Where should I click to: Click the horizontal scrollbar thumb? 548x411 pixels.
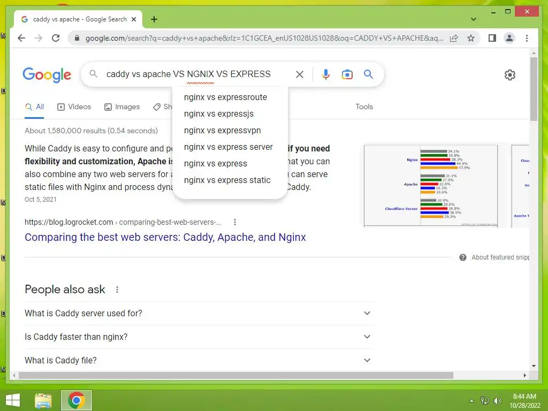point(236,375)
